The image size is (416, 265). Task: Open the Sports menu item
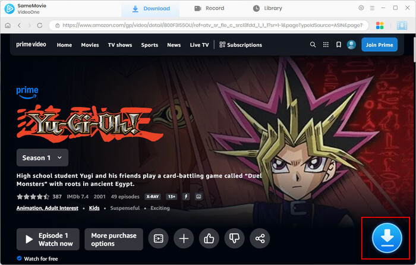150,45
